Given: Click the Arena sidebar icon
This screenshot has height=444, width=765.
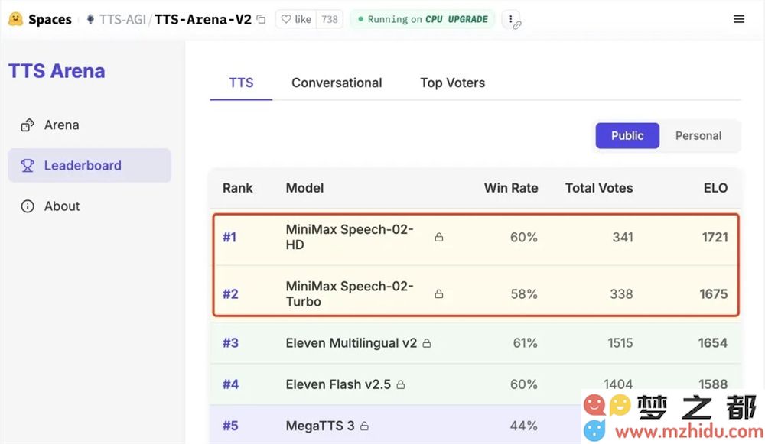Looking at the screenshot, I should [28, 125].
